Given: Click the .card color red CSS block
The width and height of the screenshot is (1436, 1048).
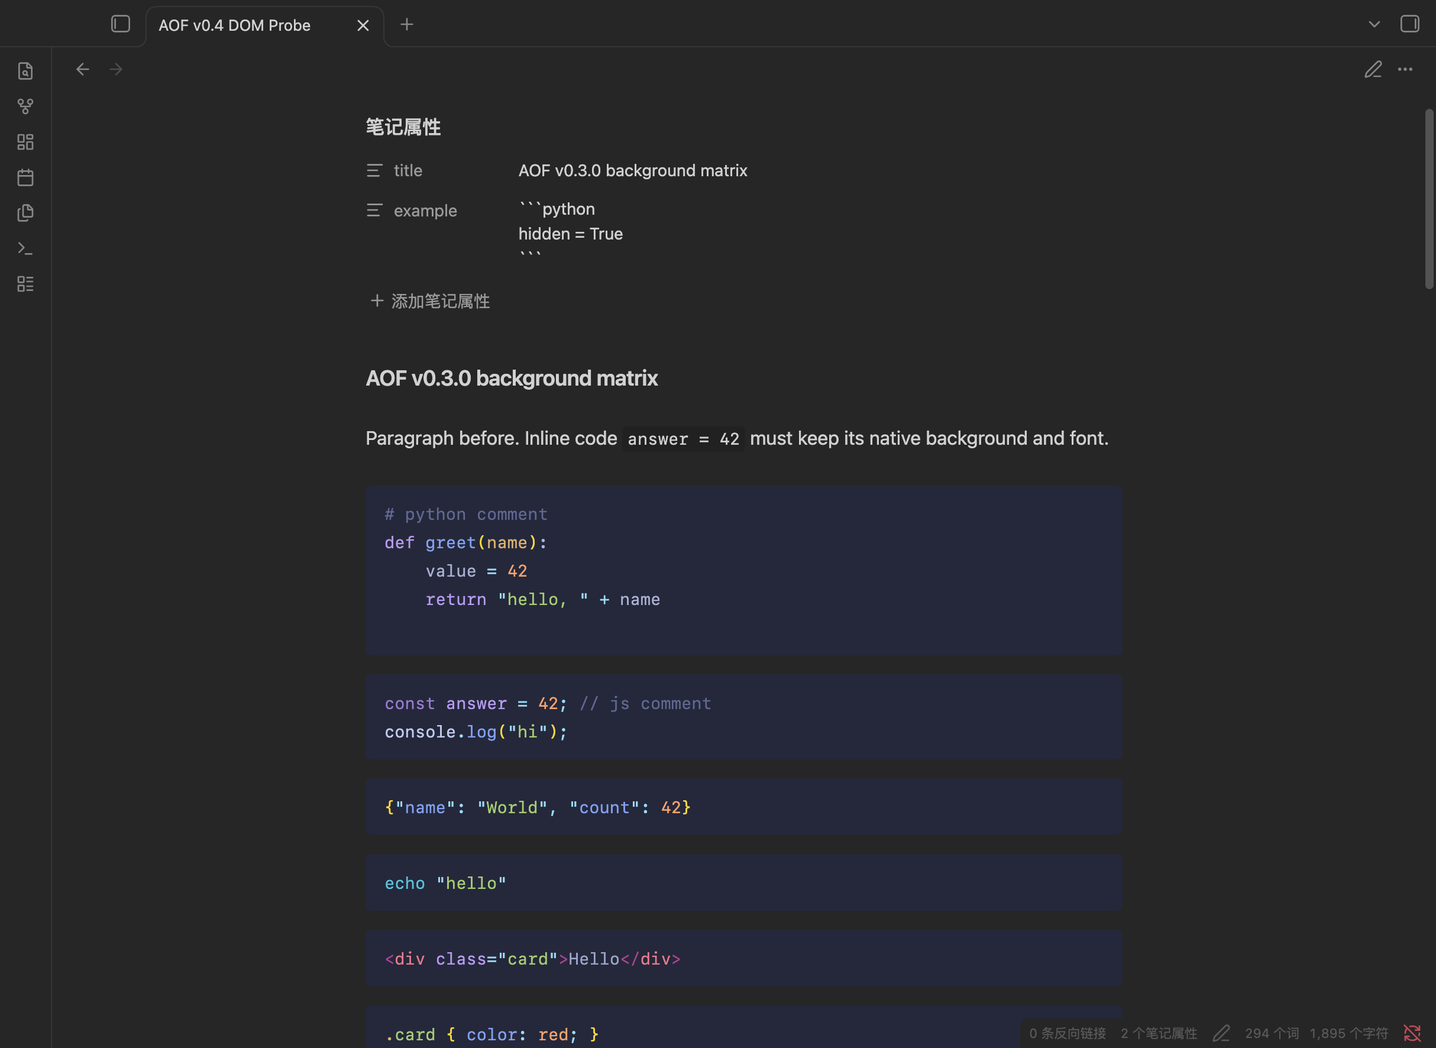Looking at the screenshot, I should click(743, 1027).
